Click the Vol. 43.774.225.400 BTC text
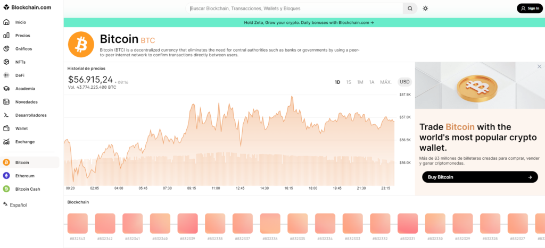545x248 pixels. [92, 88]
